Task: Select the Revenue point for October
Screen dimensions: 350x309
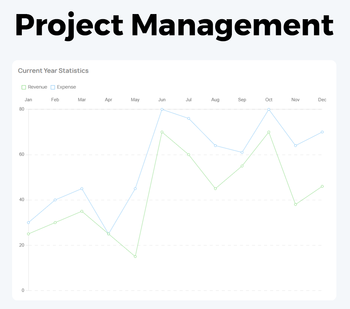Action: [x=269, y=132]
